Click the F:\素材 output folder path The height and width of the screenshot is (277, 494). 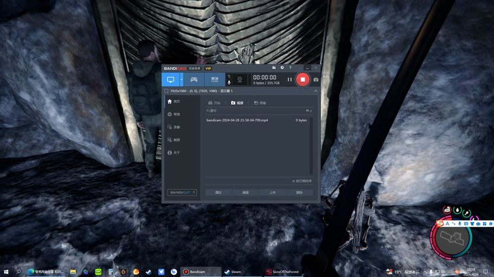[211, 111]
